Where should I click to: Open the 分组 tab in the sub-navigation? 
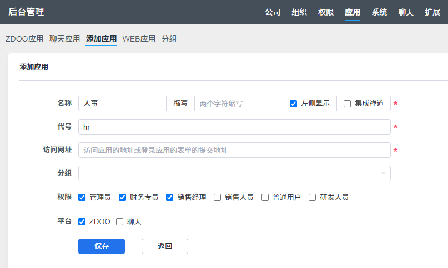click(169, 39)
